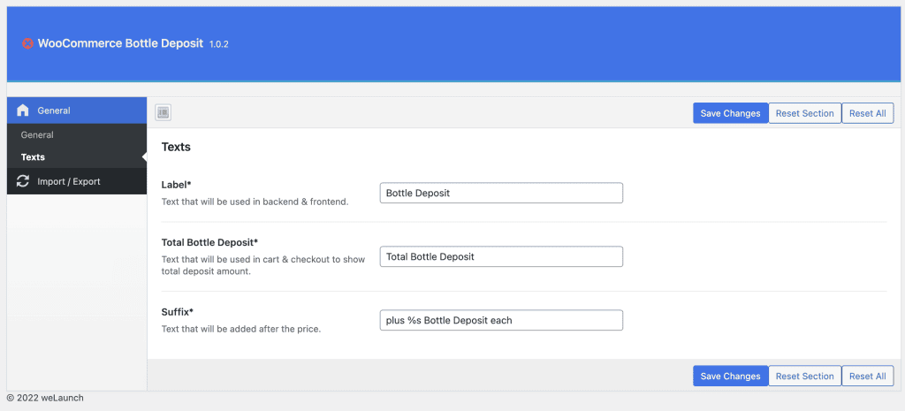The width and height of the screenshot is (905, 411).
Task: Click the top Reset All button
Action: [x=868, y=113]
